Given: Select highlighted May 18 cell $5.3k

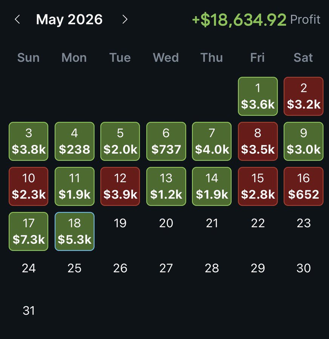Looking at the screenshot, I should 74,231.
